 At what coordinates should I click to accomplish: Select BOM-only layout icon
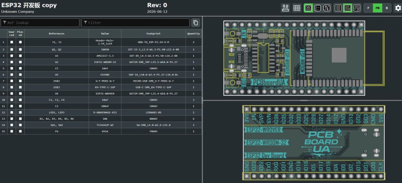pyautogui.click(x=338, y=8)
